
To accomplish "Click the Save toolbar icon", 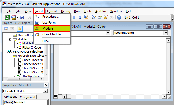I will [22, 17].
